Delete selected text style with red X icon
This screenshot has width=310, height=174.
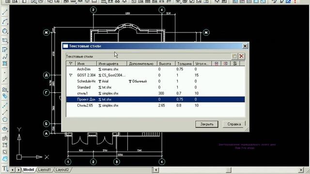pyautogui.click(x=241, y=56)
